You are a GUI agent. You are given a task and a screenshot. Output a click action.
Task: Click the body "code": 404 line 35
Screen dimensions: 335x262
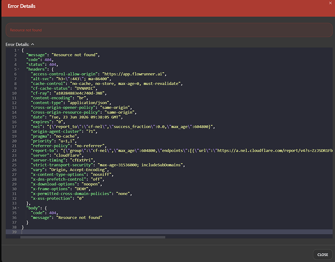point(45,213)
